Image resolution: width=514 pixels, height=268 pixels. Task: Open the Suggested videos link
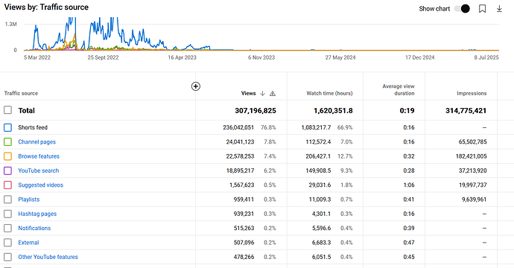point(41,185)
